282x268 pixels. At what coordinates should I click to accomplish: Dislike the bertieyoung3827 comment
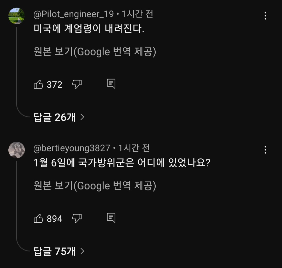77,218
